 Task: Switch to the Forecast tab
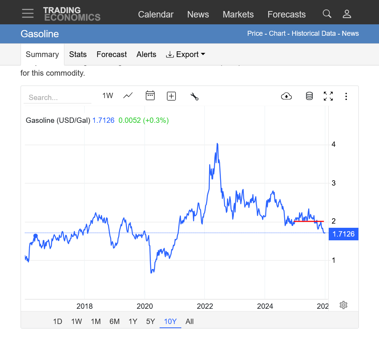(x=112, y=54)
